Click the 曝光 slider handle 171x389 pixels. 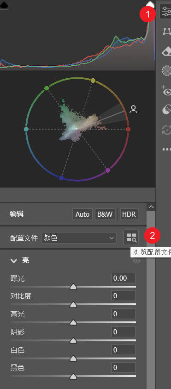[x=73, y=287]
